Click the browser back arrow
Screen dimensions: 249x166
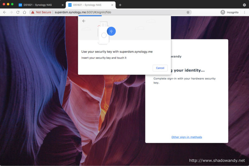5,12
